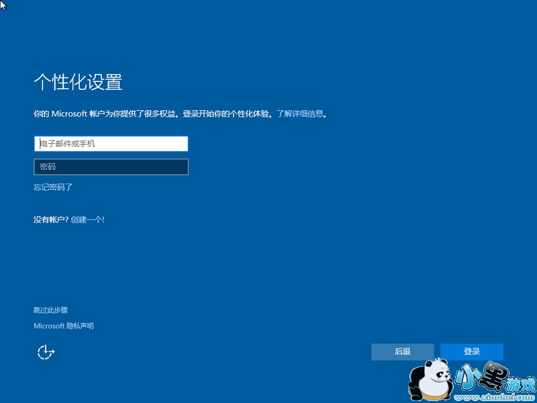Open the 了解详细信息 link
This screenshot has width=537, height=403.
click(x=300, y=114)
